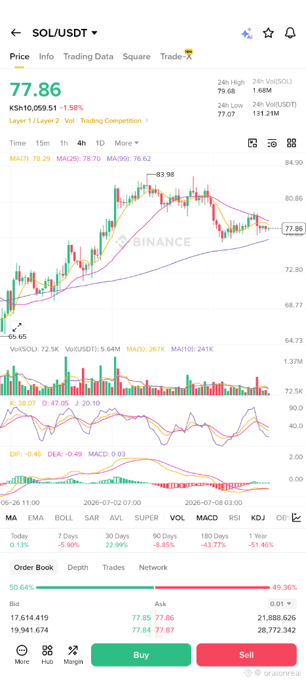Tap the KSh10,059.51 converted price
Viewport: 306px width, 683px height.
(x=33, y=108)
